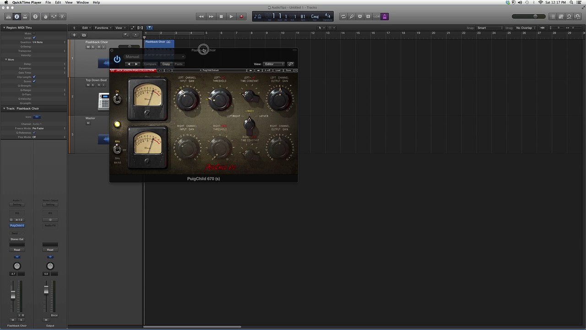
Task: Click the plugin Compare button
Action: (x=150, y=64)
